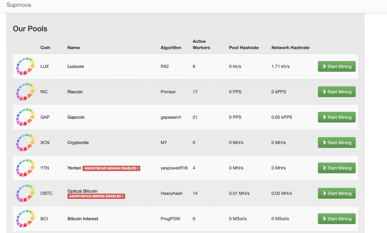Start mining Yenten
Screen dimensions: 387x233
coord(337,168)
